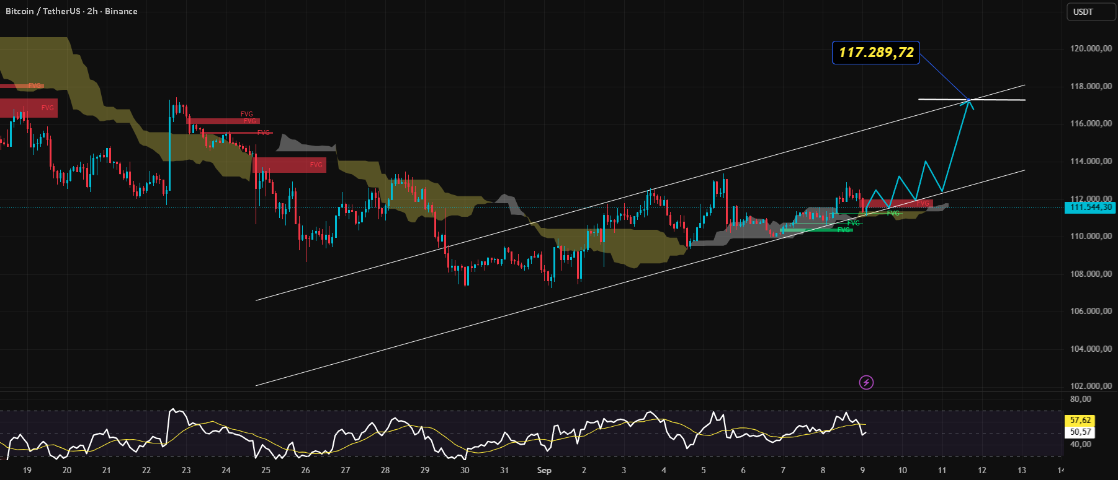
Task: Click the yellow RSI value 57,62
Action: click(x=1080, y=421)
